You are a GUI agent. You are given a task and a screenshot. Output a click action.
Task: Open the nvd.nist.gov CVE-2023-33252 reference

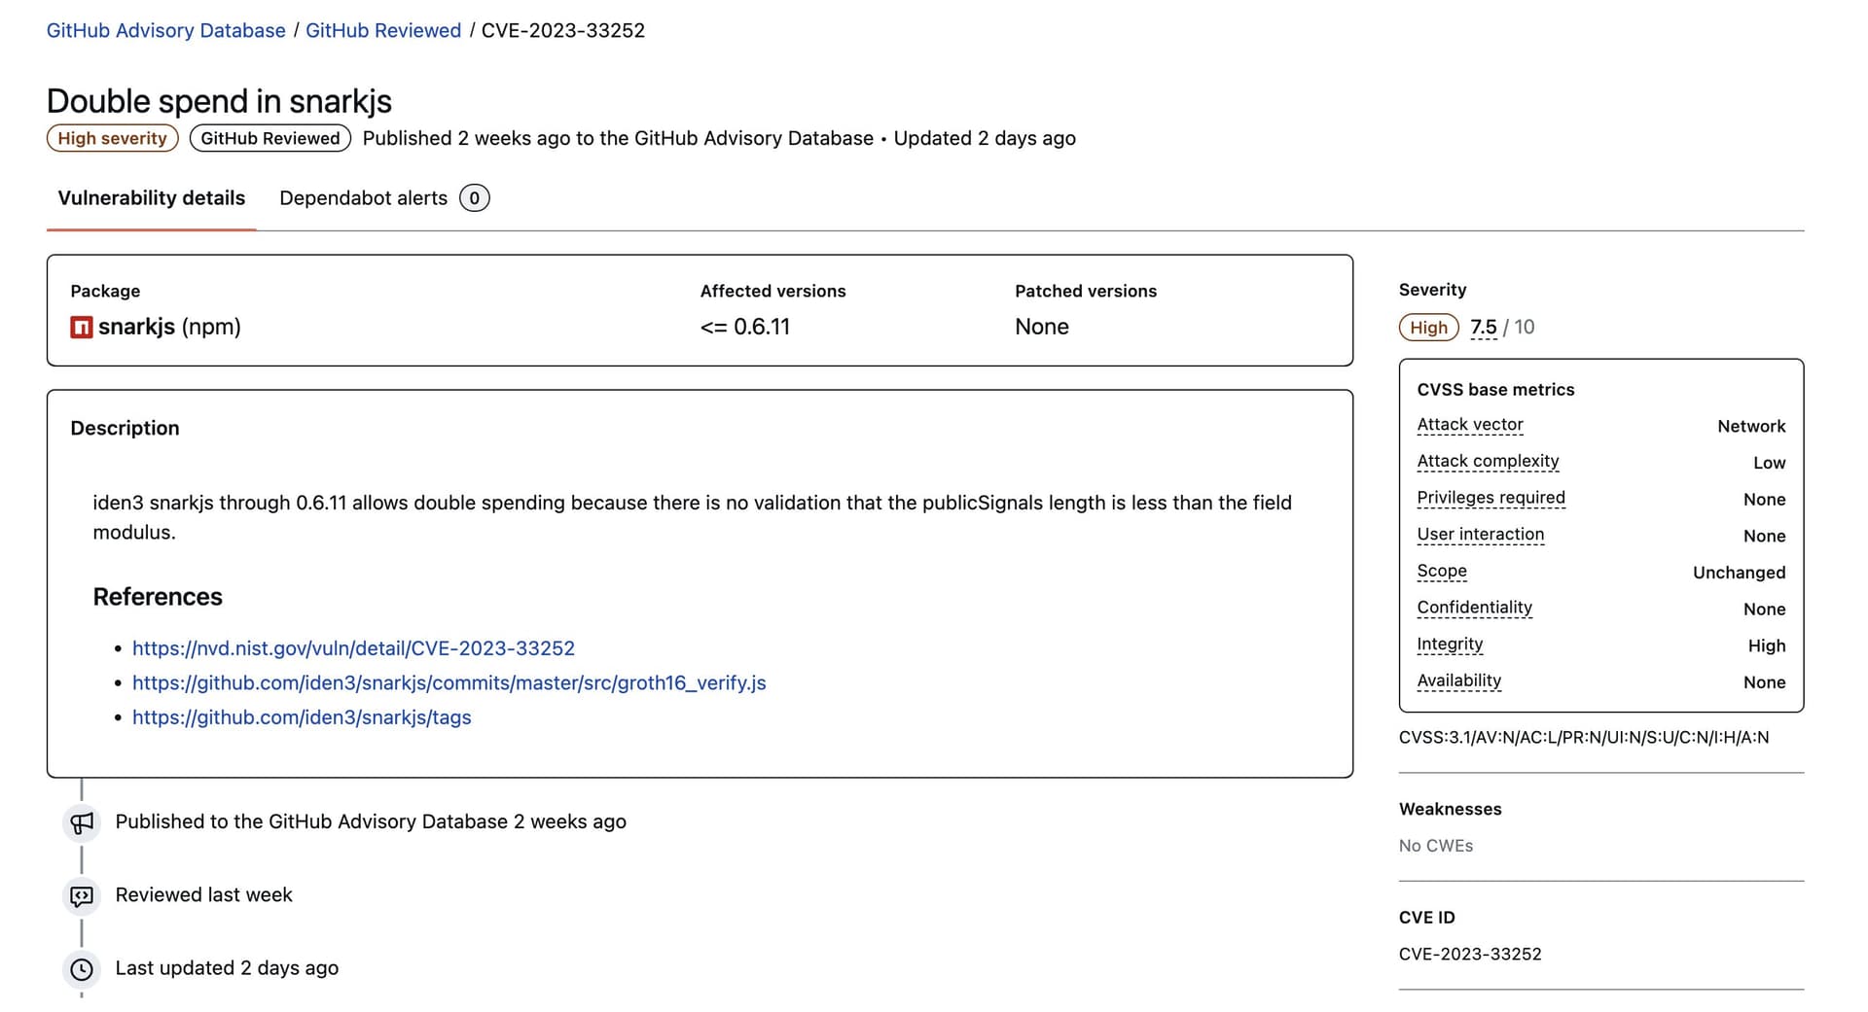coord(353,648)
